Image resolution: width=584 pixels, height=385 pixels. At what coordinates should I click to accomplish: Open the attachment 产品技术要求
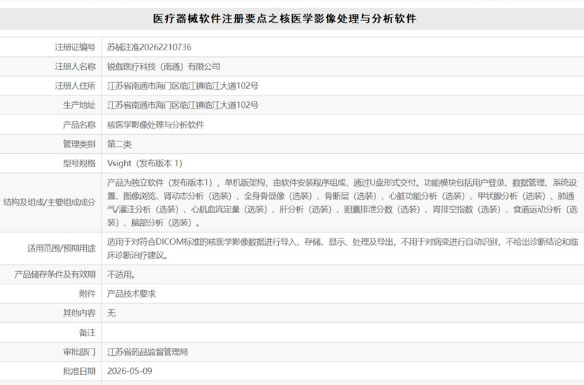point(131,294)
